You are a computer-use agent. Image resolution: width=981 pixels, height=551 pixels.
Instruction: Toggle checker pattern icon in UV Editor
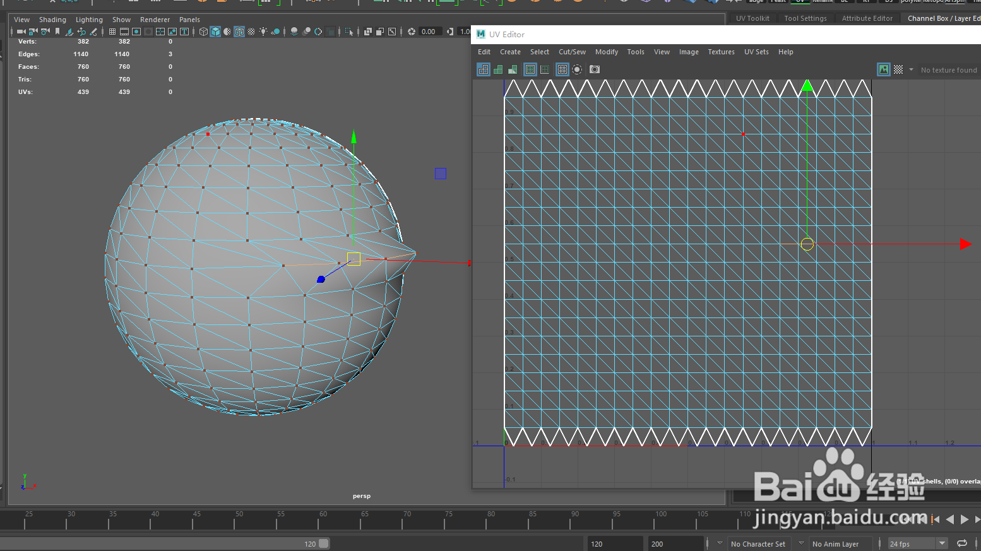click(x=898, y=69)
